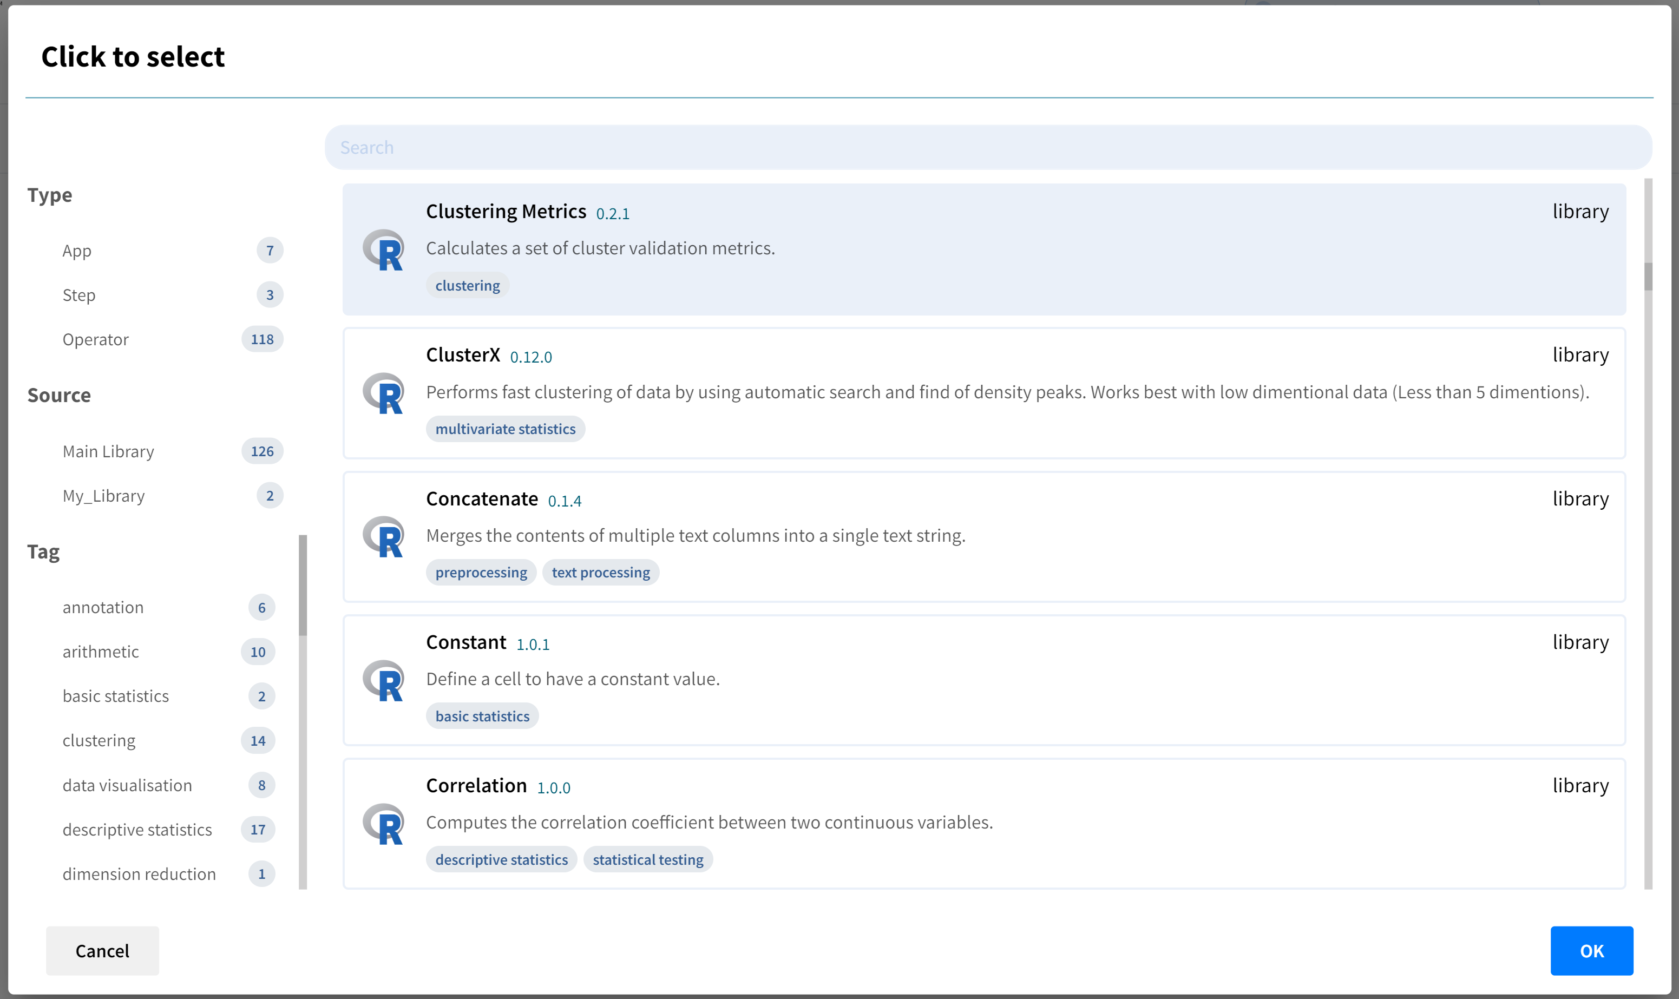This screenshot has height=999, width=1679.
Task: Click the Constant description text
Action: tap(573, 679)
